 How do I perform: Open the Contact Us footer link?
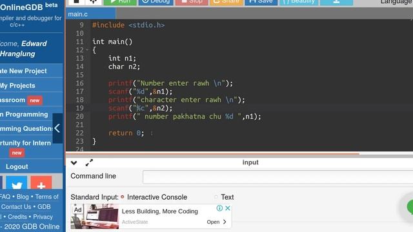16,207
